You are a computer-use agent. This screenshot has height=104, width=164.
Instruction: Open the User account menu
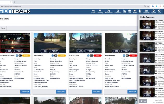point(159,11)
